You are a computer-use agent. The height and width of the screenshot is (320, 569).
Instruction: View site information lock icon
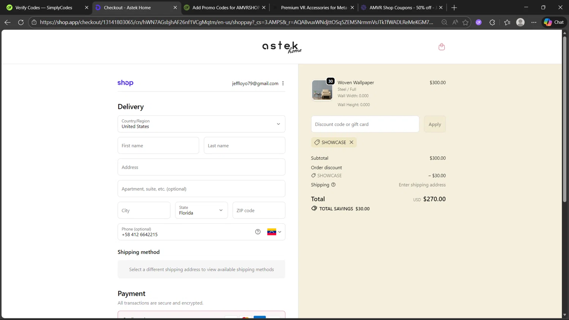(34, 22)
